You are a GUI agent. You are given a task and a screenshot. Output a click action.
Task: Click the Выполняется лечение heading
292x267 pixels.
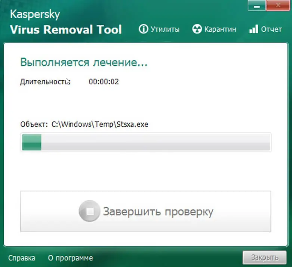point(84,62)
